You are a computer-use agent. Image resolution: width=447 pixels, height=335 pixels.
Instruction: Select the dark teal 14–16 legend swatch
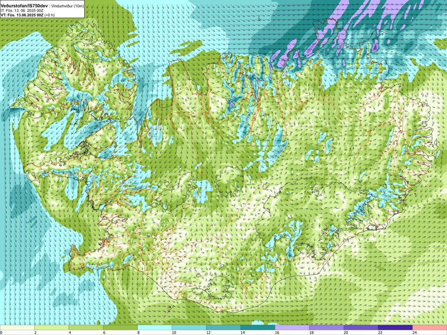point(258,328)
